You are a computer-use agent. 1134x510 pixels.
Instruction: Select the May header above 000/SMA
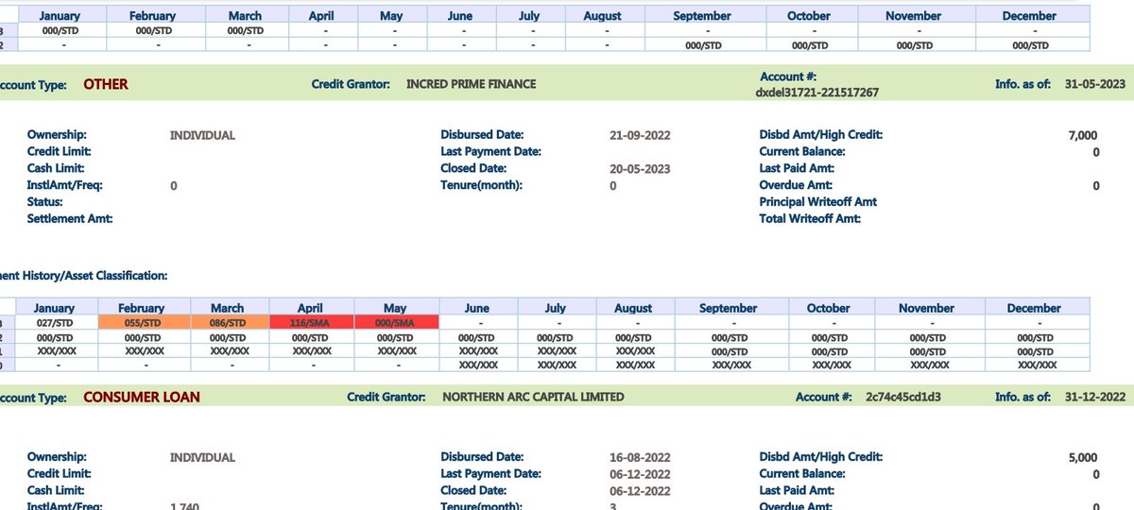396,308
